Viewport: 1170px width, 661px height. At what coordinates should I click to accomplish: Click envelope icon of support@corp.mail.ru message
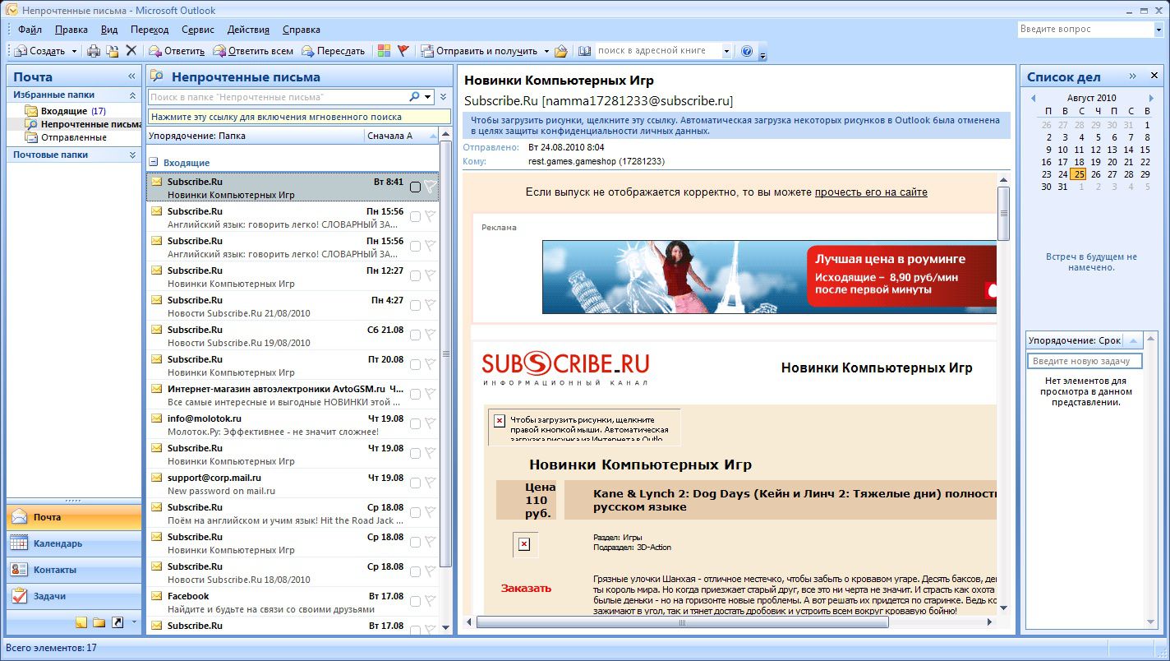click(x=157, y=478)
